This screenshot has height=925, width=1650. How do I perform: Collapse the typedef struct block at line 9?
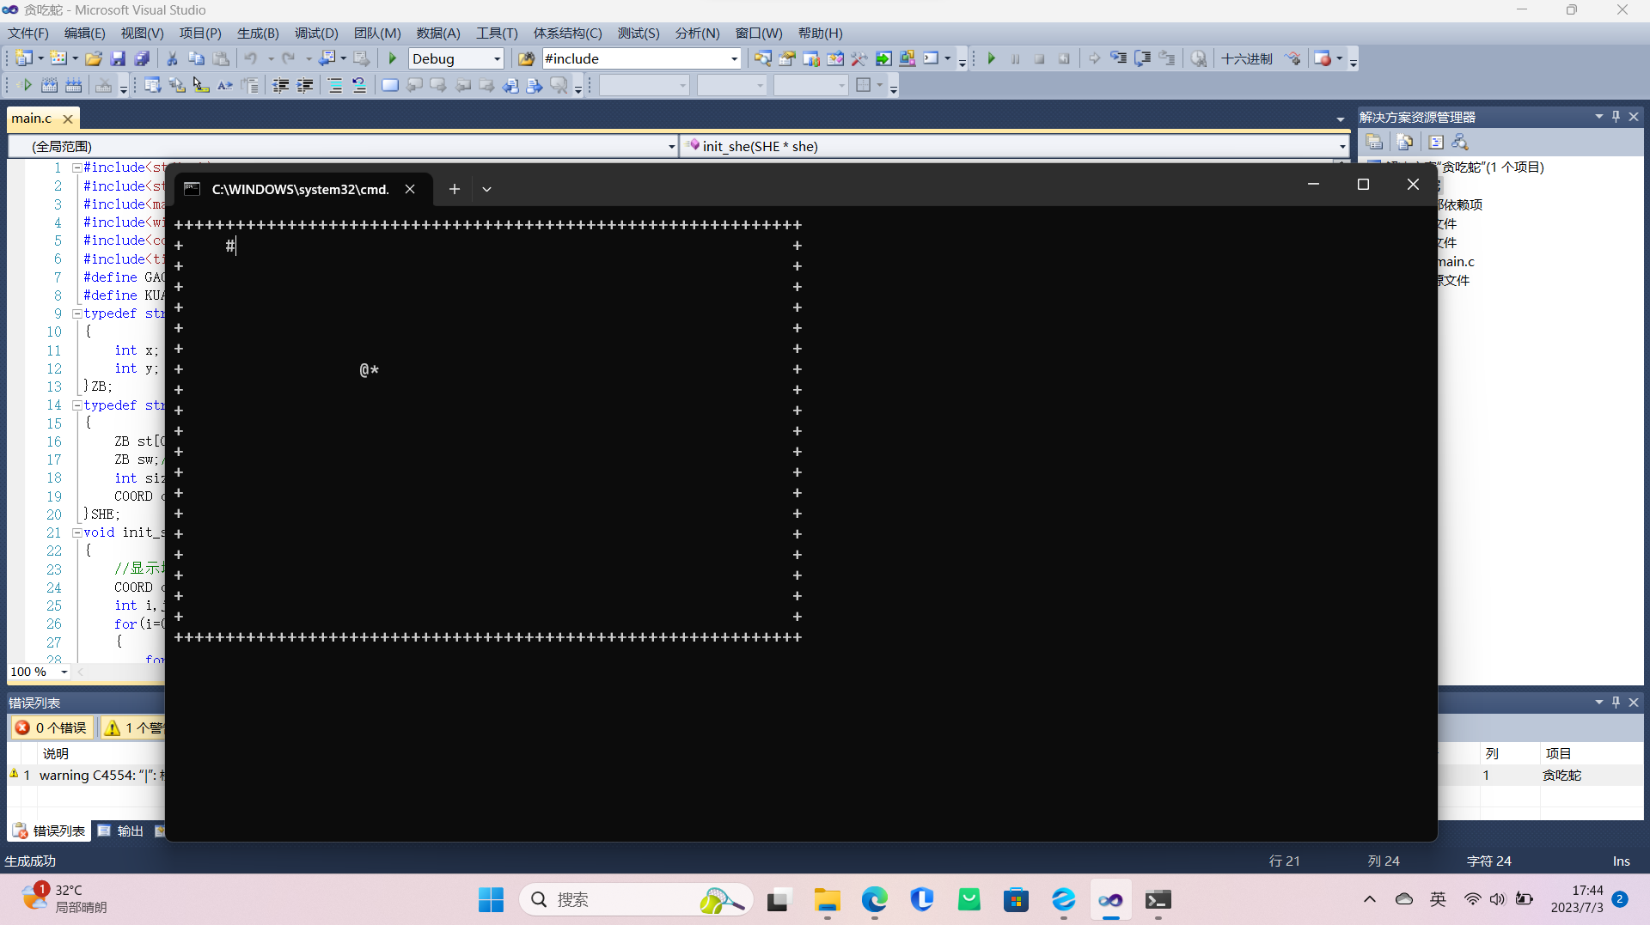(x=76, y=313)
